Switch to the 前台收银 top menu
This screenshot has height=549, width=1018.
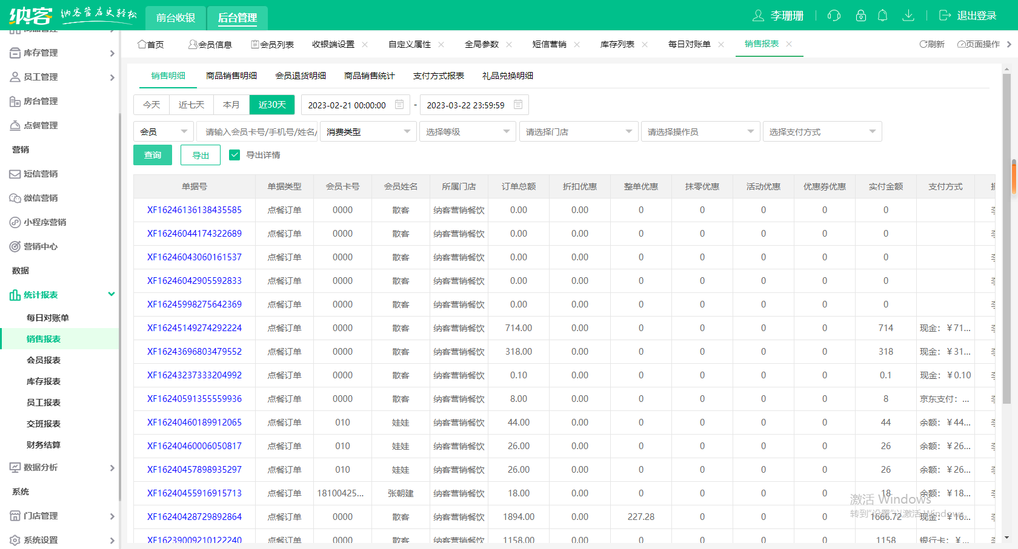coord(176,18)
